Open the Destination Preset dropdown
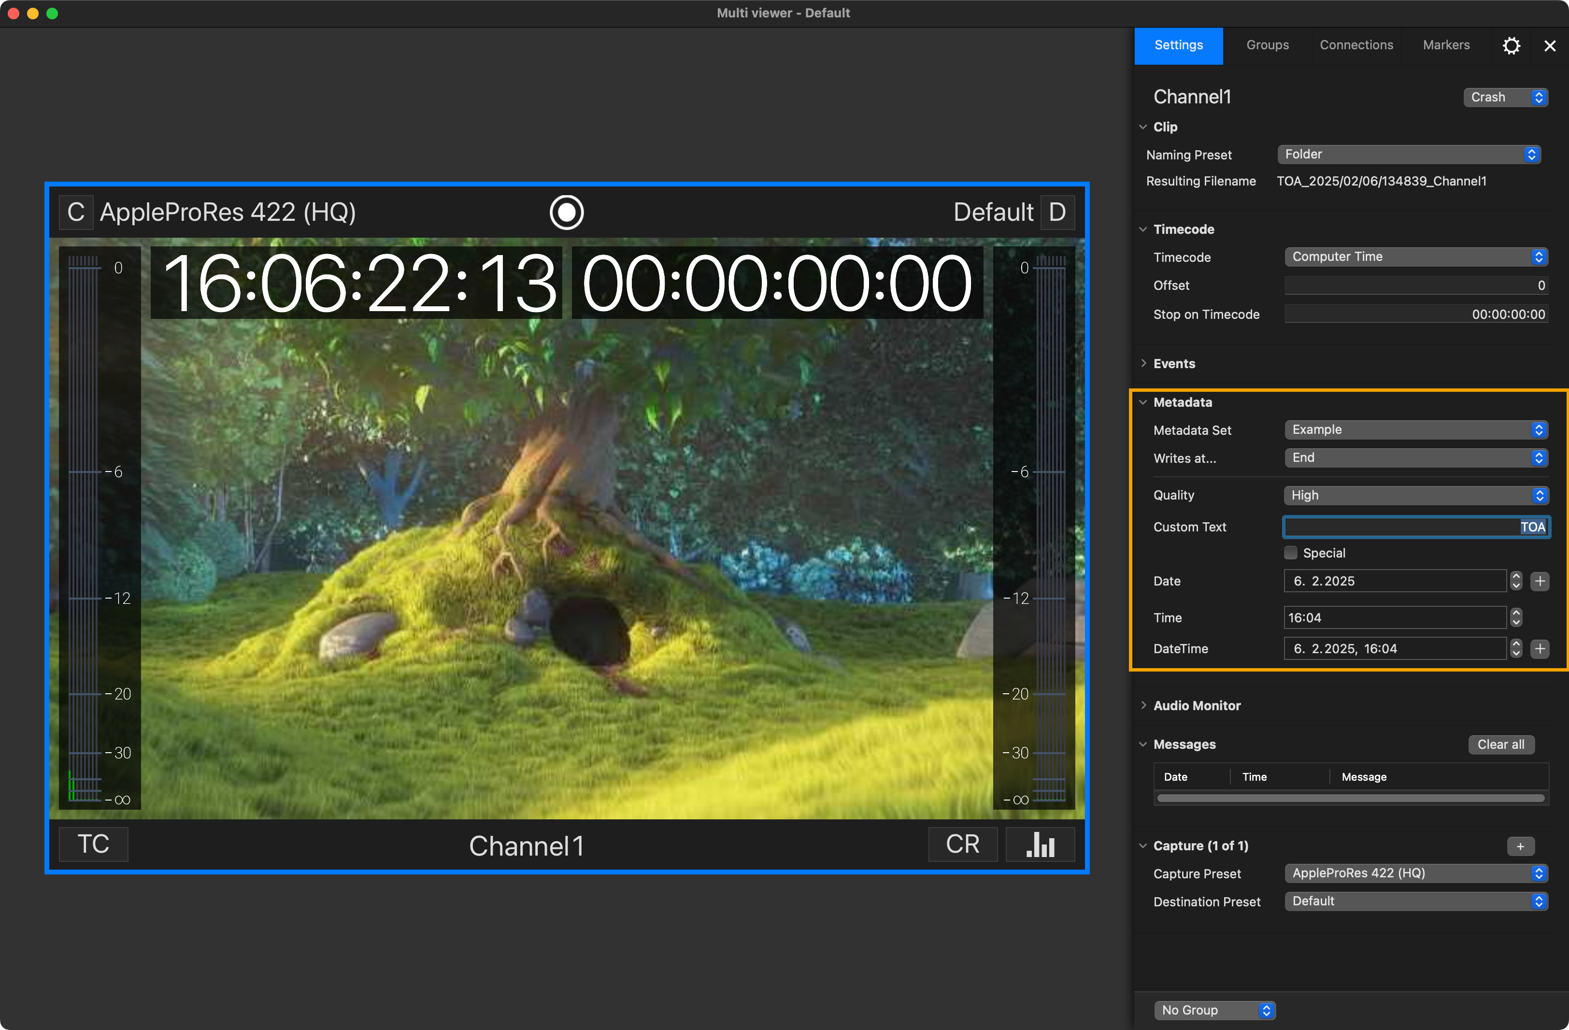This screenshot has height=1030, width=1569. coord(1416,901)
